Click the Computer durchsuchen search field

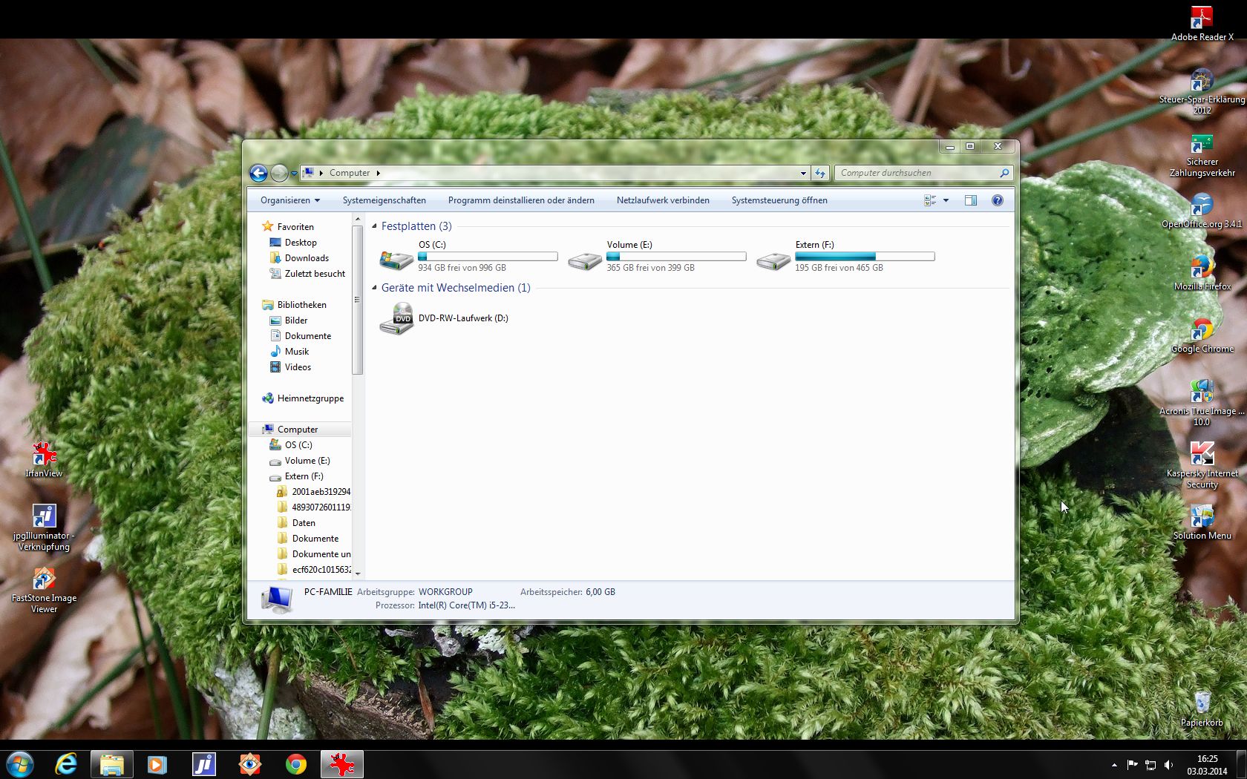[x=917, y=173]
